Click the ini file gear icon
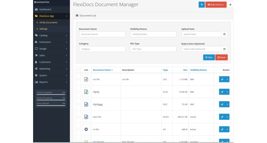Screen dimensions: 267x143 pyautogui.click(x=86, y=129)
